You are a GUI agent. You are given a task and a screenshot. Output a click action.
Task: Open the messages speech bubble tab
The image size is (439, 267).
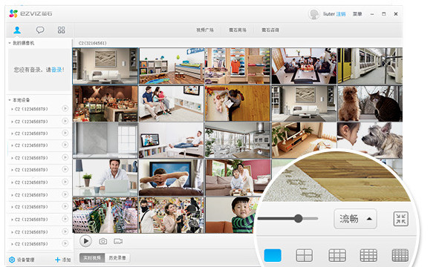click(x=40, y=30)
